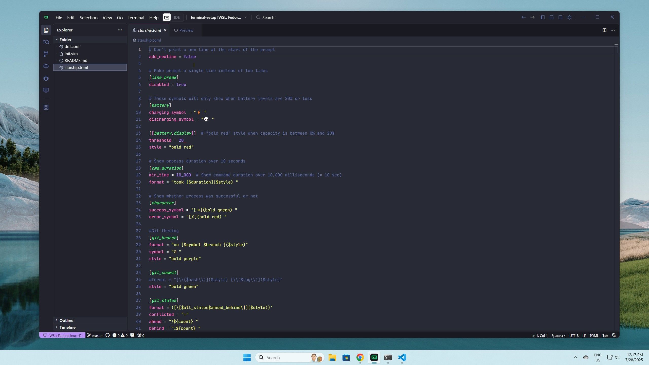Open the Run and Debug view
This screenshot has width=649, height=365.
pyautogui.click(x=46, y=78)
